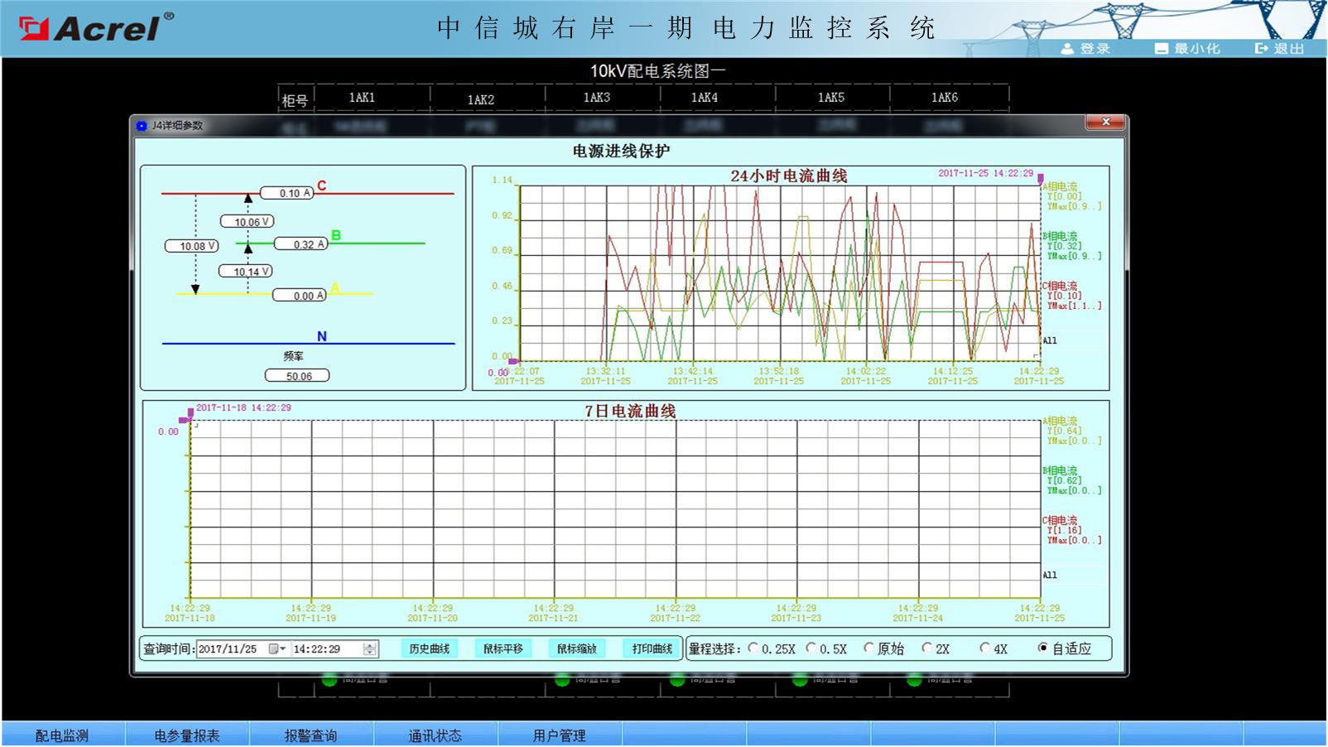
Task: Click the exit (退出) icon
Action: (x=1262, y=49)
